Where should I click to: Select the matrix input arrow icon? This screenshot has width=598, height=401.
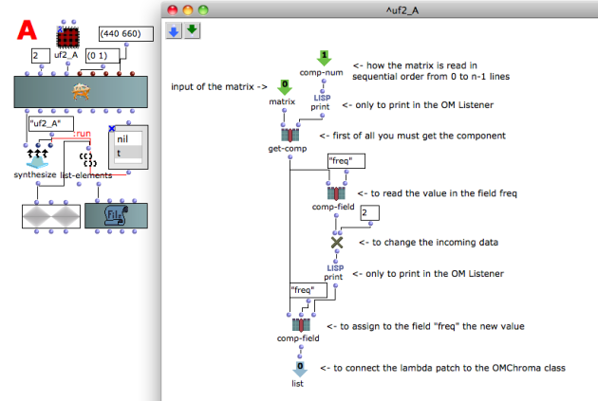pyautogui.click(x=285, y=87)
